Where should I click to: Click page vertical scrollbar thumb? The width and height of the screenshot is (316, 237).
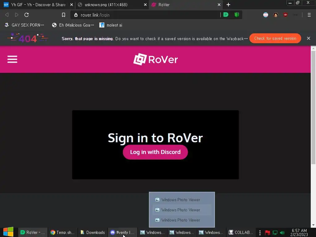coord(313,107)
